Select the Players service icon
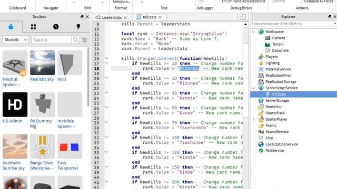Screen dimensions: 337x189 261,57
